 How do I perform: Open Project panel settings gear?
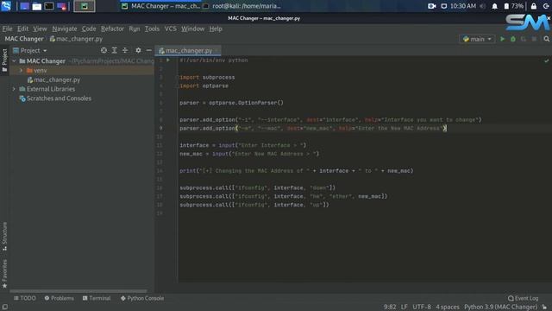[138, 50]
